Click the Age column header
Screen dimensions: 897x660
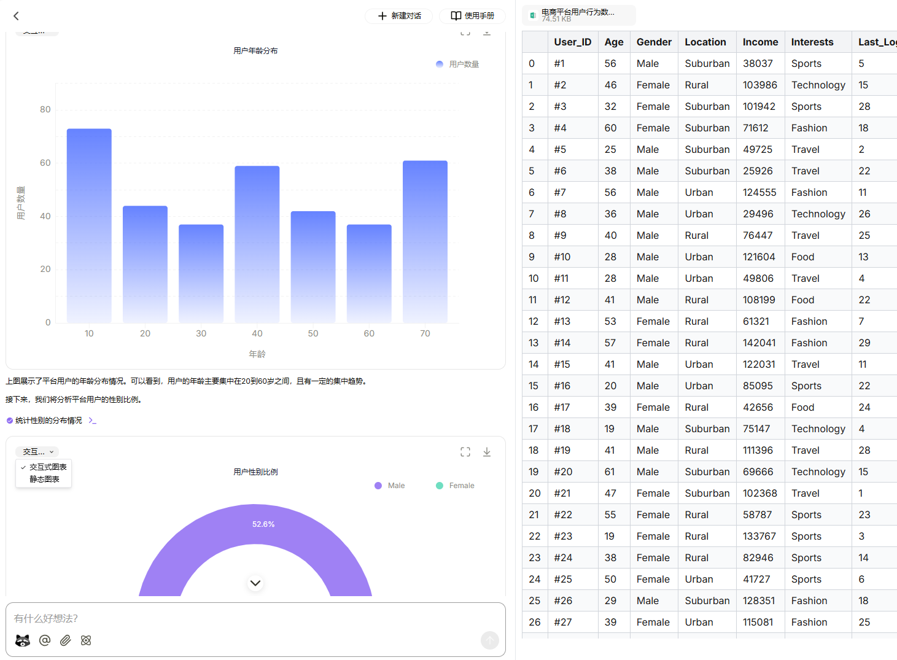614,42
